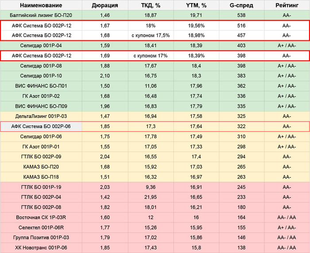This screenshot has height=253, width=310.
Task: Select the Рейтинг column header
Action: 287,5
